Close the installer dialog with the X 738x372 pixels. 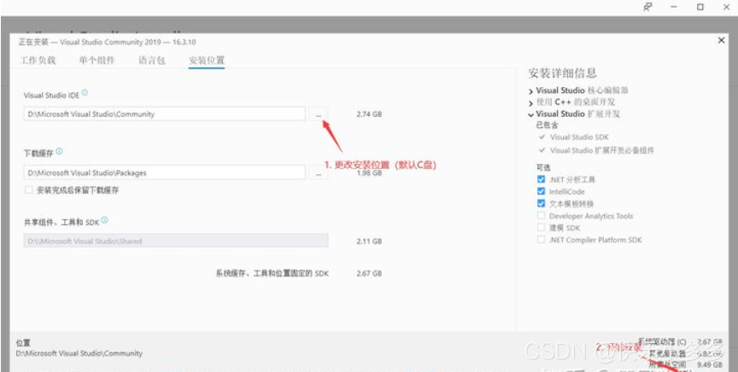tap(721, 41)
